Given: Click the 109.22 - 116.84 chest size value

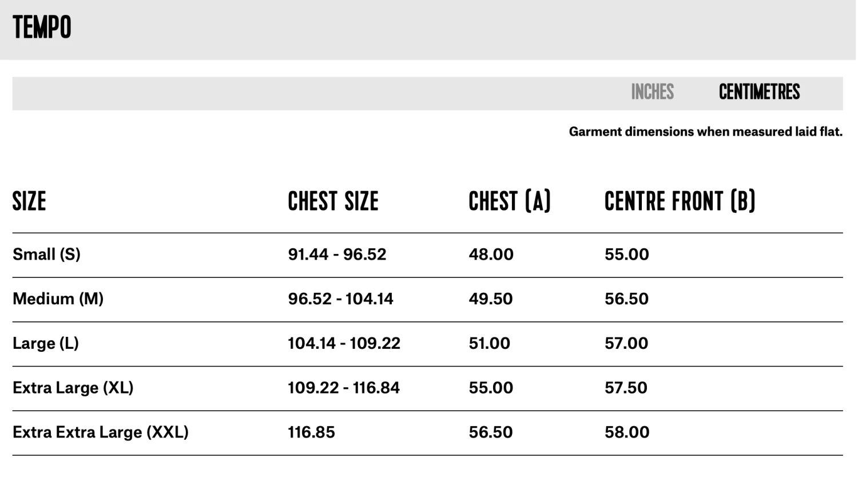Looking at the screenshot, I should click(343, 388).
